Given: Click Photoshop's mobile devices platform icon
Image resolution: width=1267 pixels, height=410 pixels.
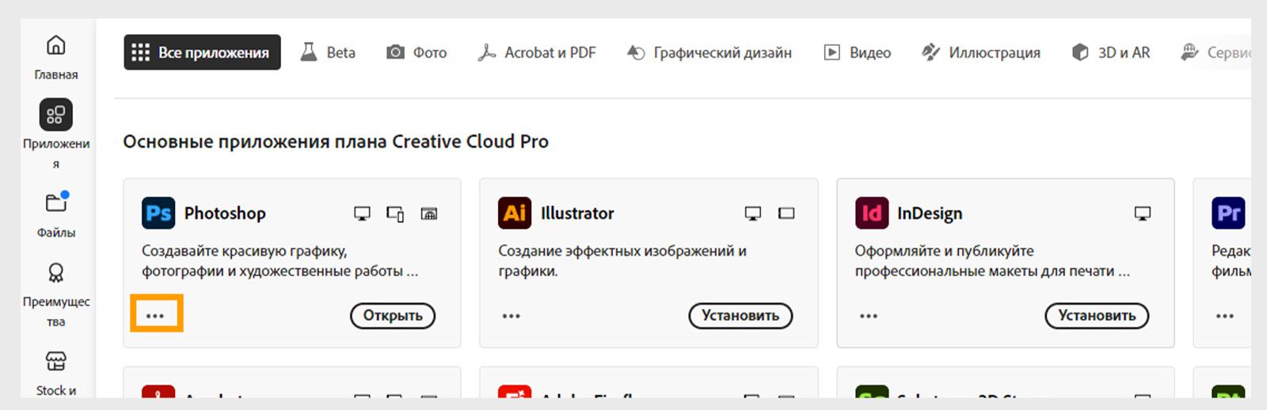Looking at the screenshot, I should pyautogui.click(x=395, y=214).
